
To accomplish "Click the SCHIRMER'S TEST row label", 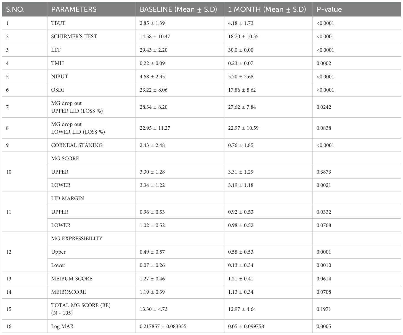I will tap(74, 36).
